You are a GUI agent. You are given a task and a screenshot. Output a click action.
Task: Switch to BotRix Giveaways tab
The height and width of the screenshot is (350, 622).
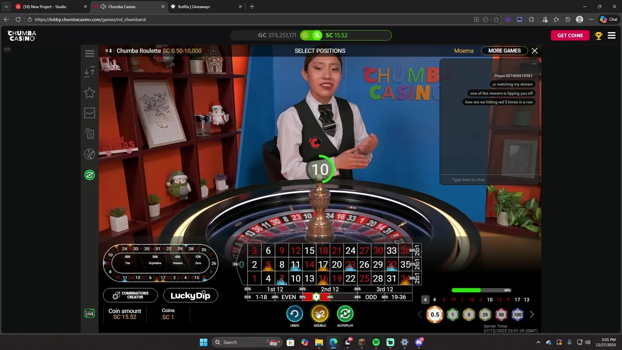[x=207, y=7]
